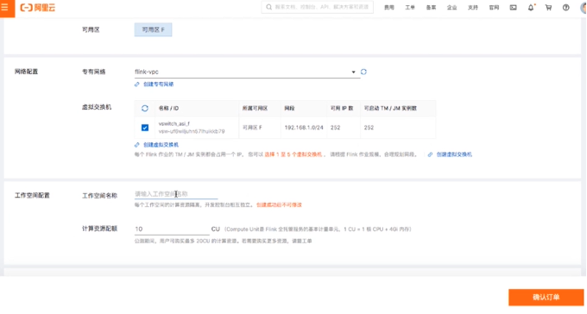The width and height of the screenshot is (587, 314).
Task: Focus the top search field
Action: click(317, 7)
